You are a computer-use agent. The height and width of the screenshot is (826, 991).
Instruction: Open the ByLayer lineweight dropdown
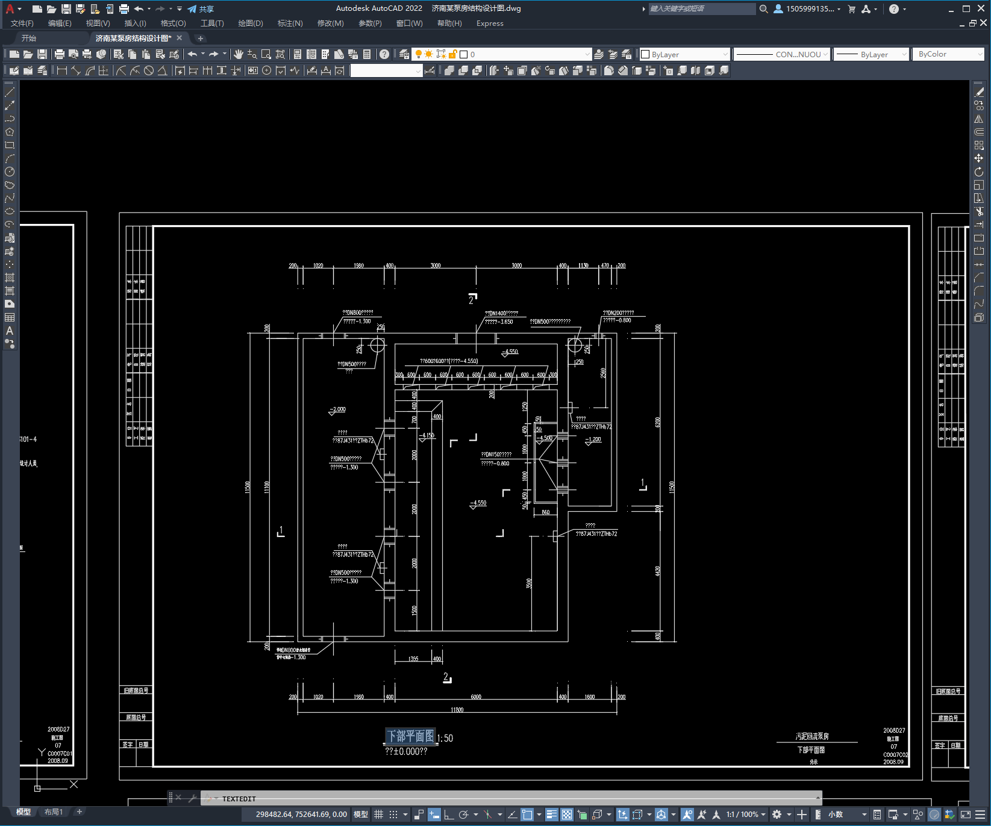(x=871, y=54)
